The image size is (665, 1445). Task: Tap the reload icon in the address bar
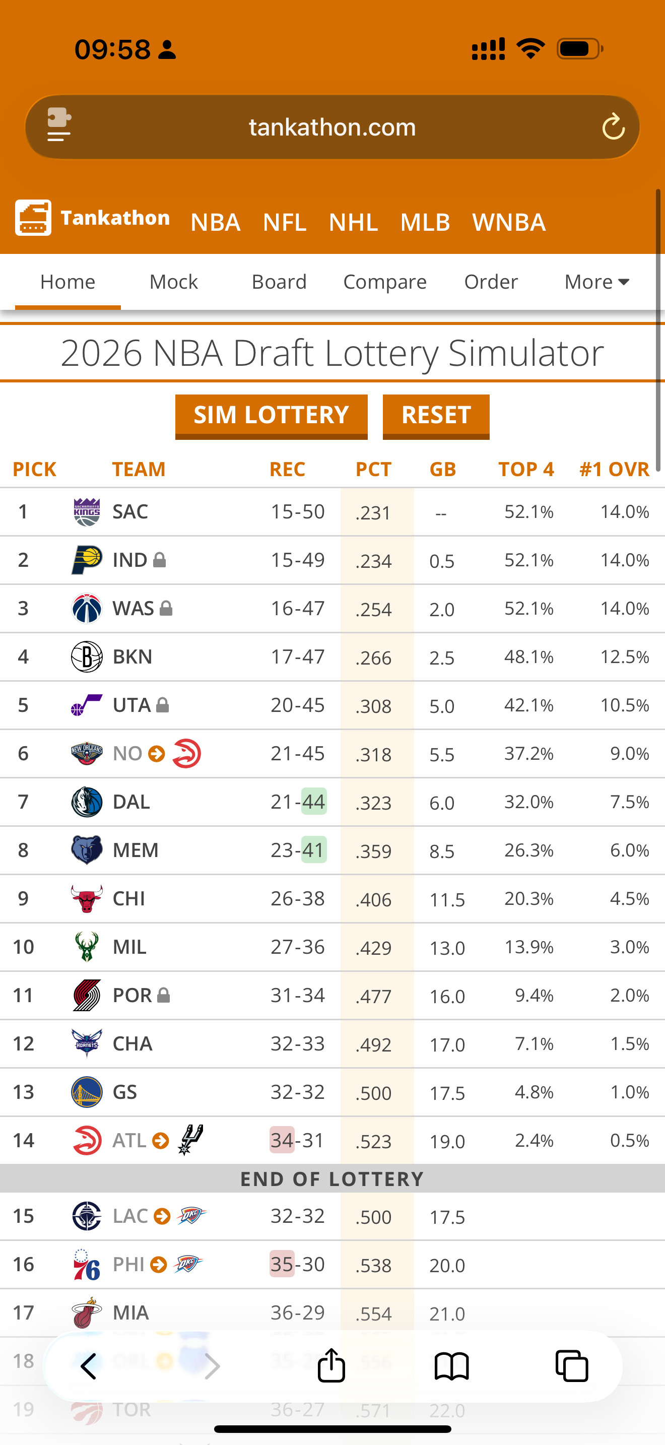pos(614,126)
